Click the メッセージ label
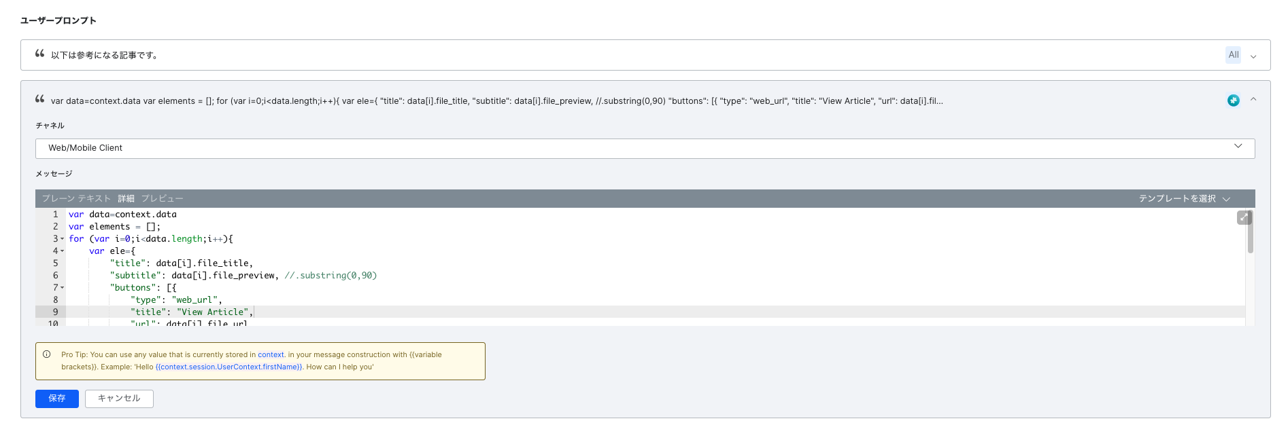 click(x=54, y=174)
